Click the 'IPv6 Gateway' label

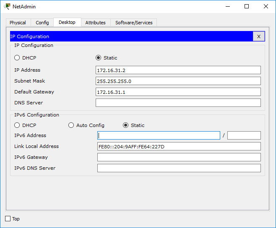point(31,157)
